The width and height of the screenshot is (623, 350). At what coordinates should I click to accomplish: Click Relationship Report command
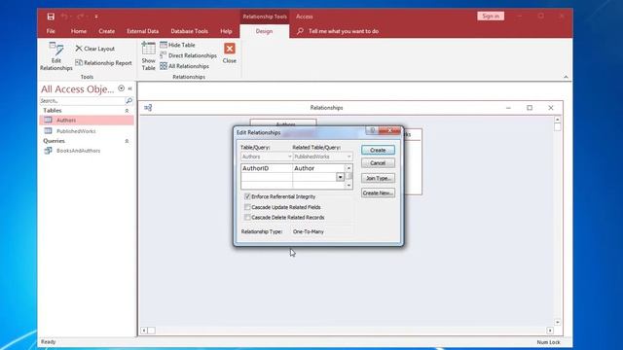coord(103,62)
